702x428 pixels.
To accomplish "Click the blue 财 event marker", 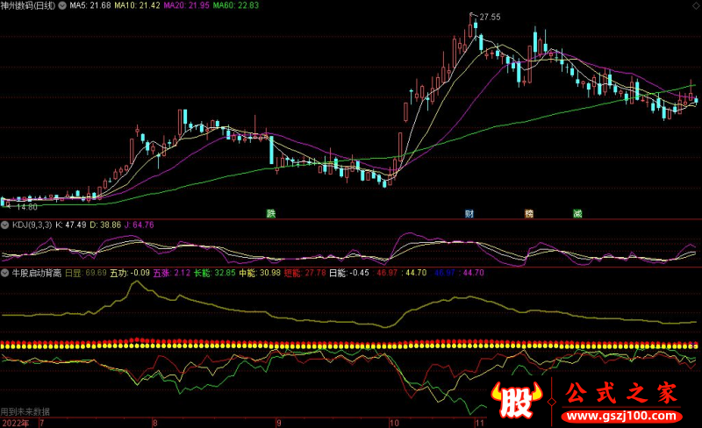I will [470, 213].
